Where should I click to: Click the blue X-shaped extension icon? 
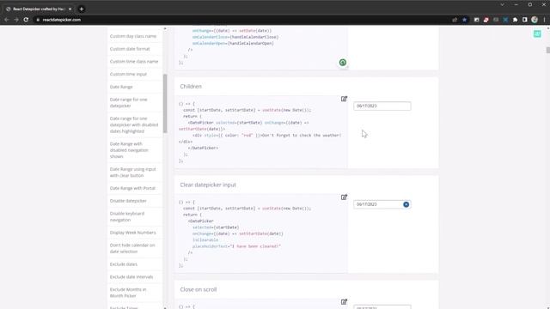505,20
